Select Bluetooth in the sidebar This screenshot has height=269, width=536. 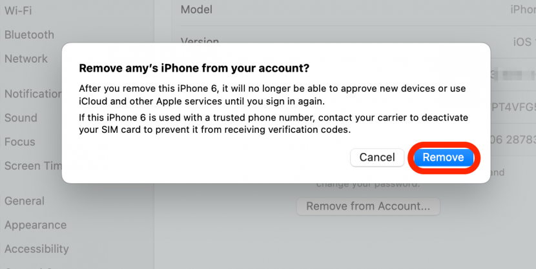coord(29,35)
